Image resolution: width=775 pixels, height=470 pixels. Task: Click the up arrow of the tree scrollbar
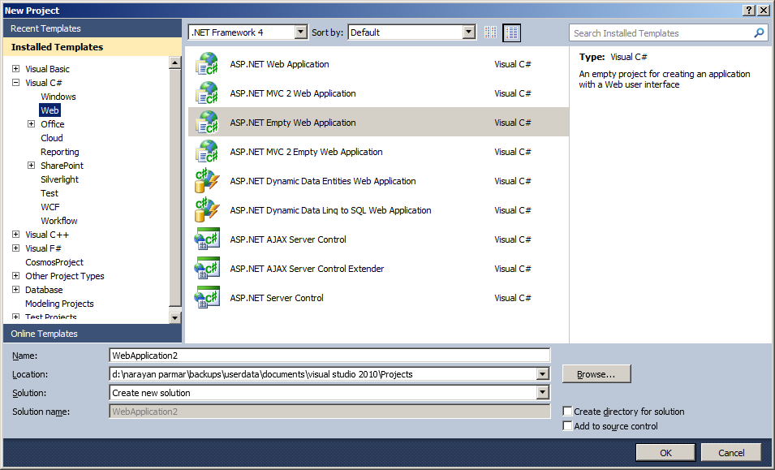[174, 63]
